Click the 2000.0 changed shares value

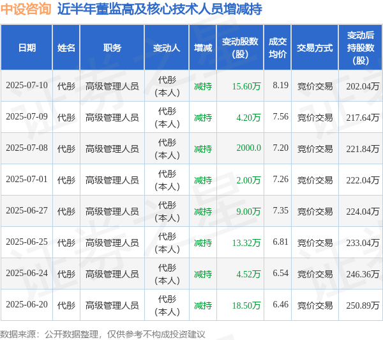point(248,148)
